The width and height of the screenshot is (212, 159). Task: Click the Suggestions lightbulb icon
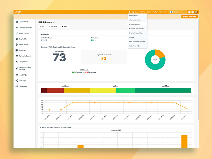[17, 68]
